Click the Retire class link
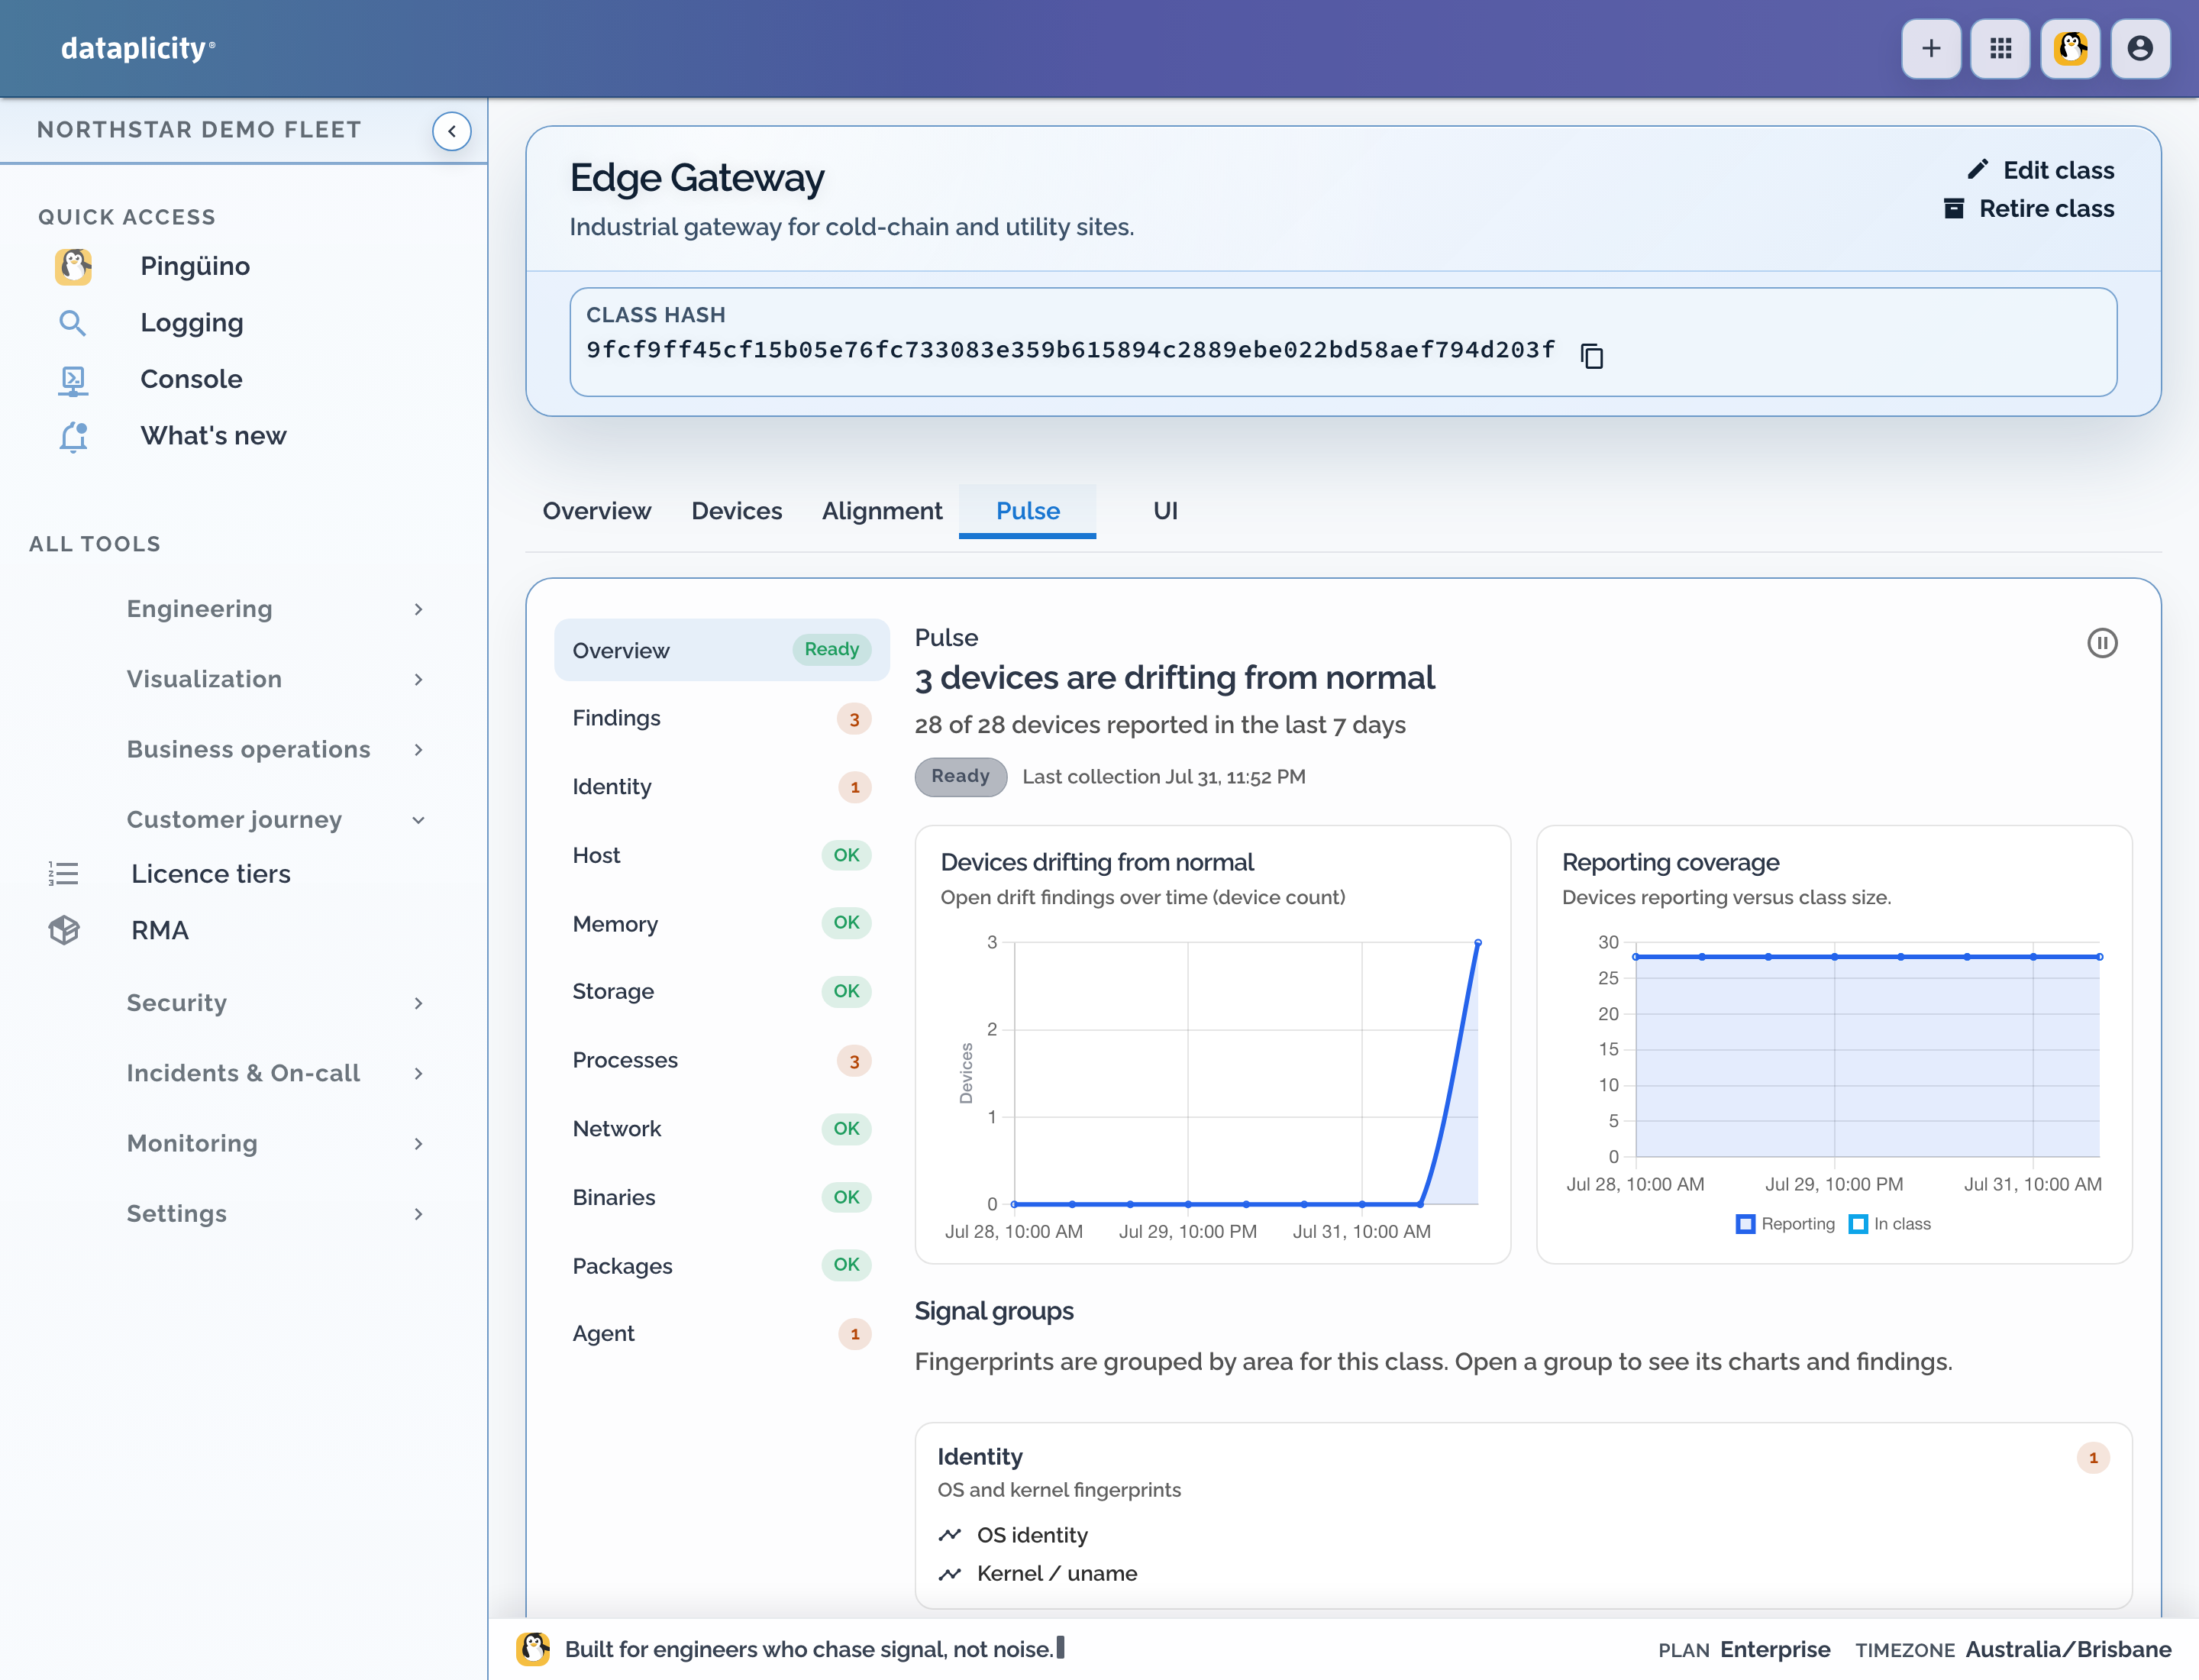Image resolution: width=2199 pixels, height=1680 pixels. click(x=2028, y=208)
